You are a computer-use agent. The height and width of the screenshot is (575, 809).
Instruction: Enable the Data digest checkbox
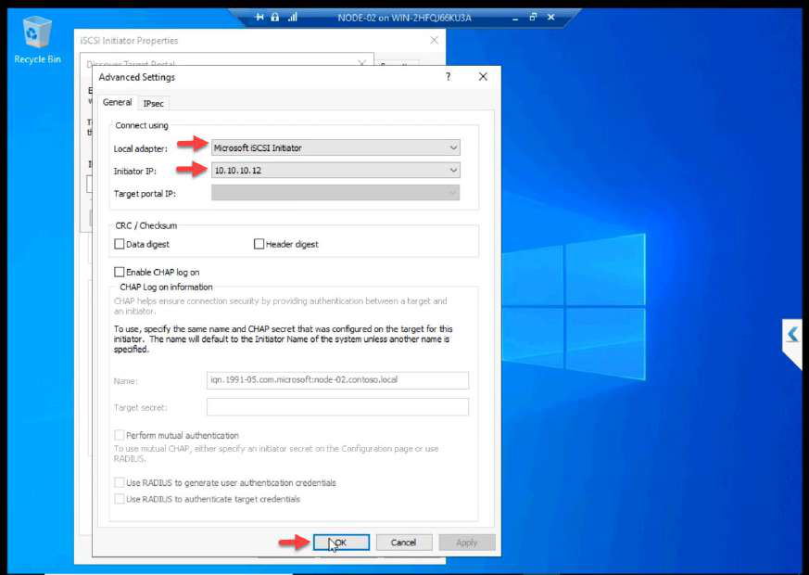point(120,244)
